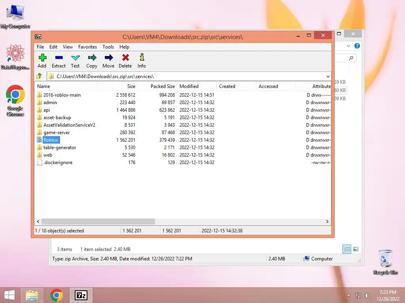Open the Help menu
Image resolution: width=405 pixels, height=303 pixels.
tap(124, 47)
